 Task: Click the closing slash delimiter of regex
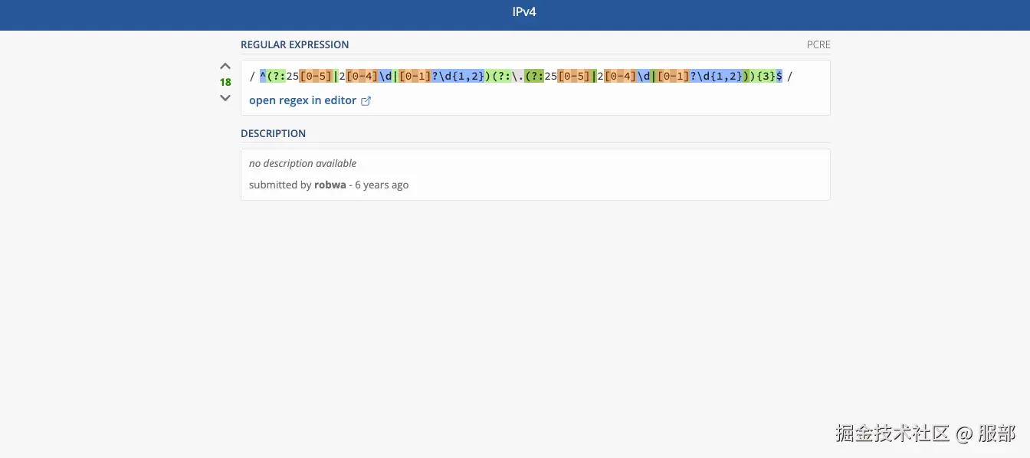[x=790, y=77]
